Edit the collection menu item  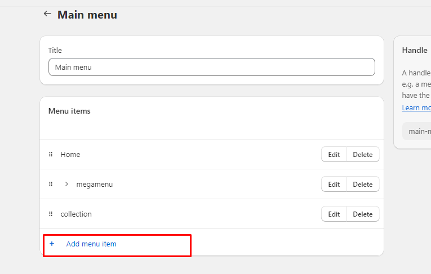coord(334,214)
